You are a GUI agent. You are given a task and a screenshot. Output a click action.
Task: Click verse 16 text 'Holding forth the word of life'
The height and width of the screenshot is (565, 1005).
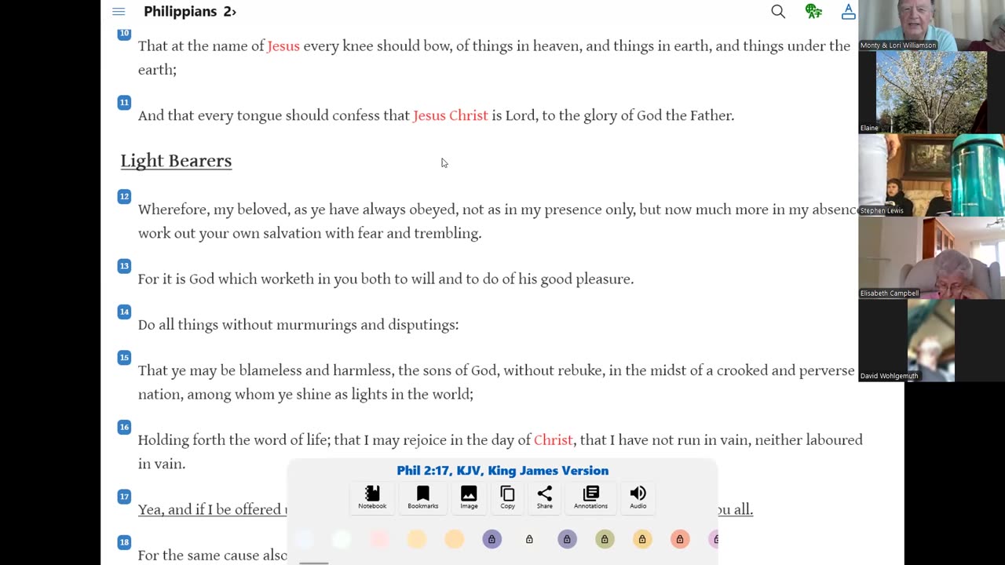[x=500, y=452]
